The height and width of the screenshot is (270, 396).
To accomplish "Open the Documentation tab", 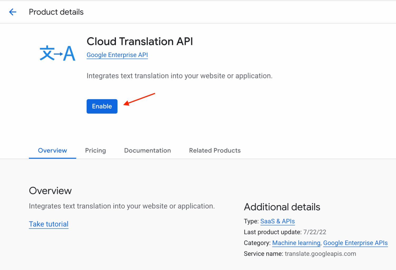I will [148, 150].
